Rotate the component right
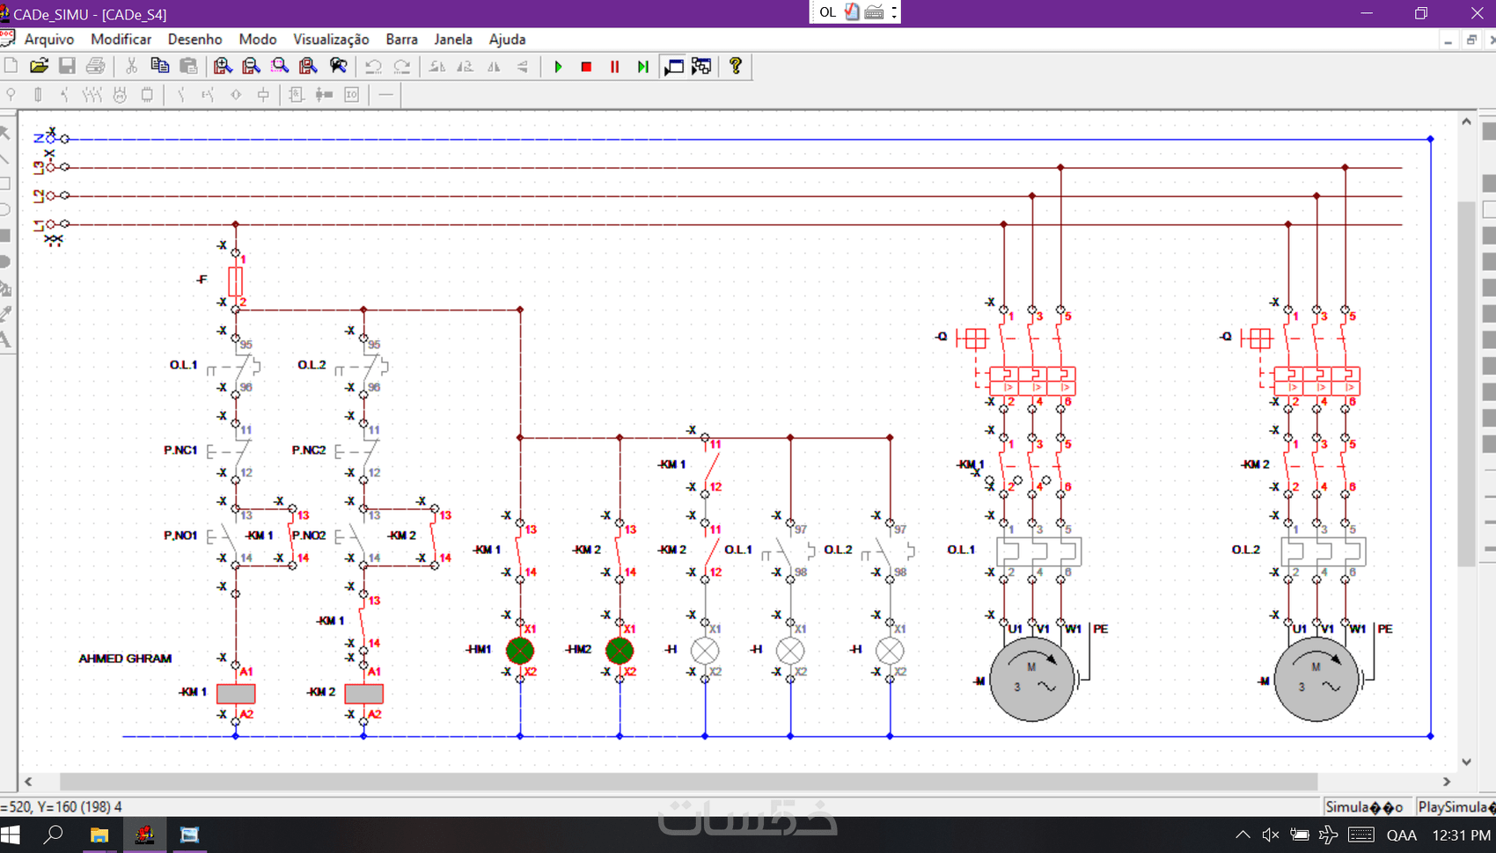Viewport: 1496px width, 853px height. coord(466,66)
